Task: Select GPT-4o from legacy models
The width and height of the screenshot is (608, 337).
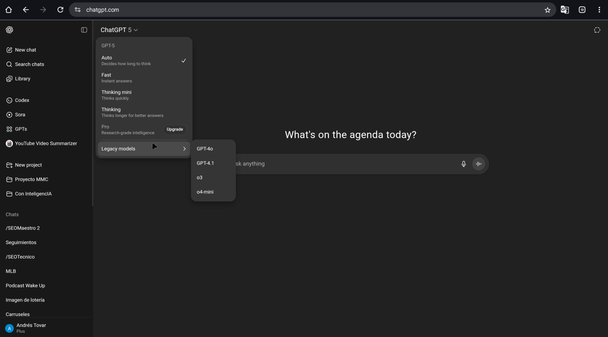Action: click(213, 149)
